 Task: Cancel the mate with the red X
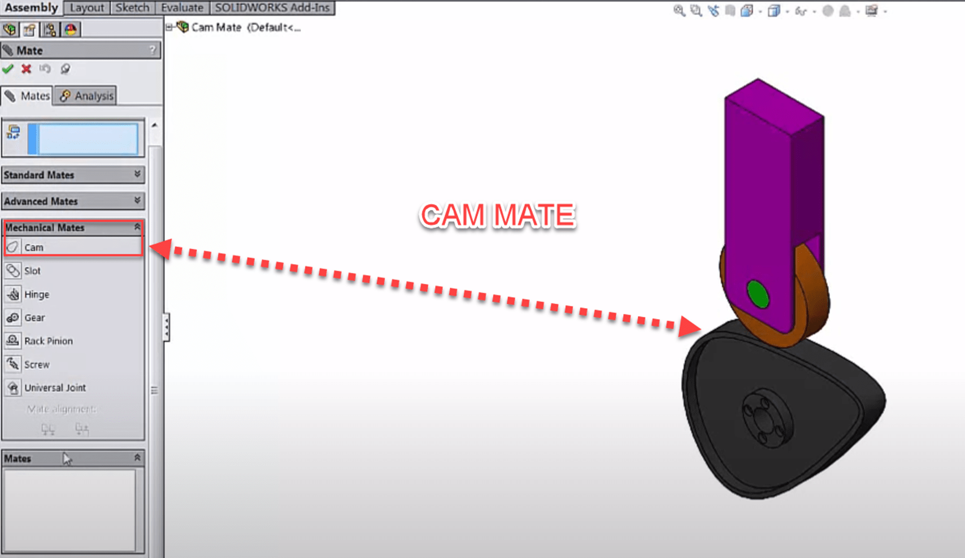pos(25,68)
